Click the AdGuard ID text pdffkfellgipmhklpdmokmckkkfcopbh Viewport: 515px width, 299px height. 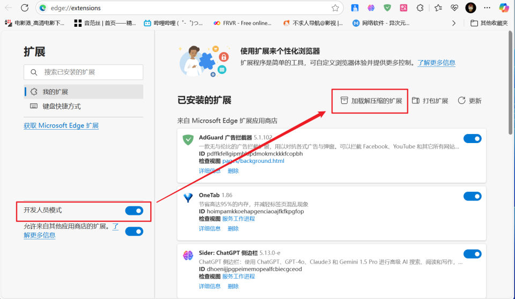(255, 154)
